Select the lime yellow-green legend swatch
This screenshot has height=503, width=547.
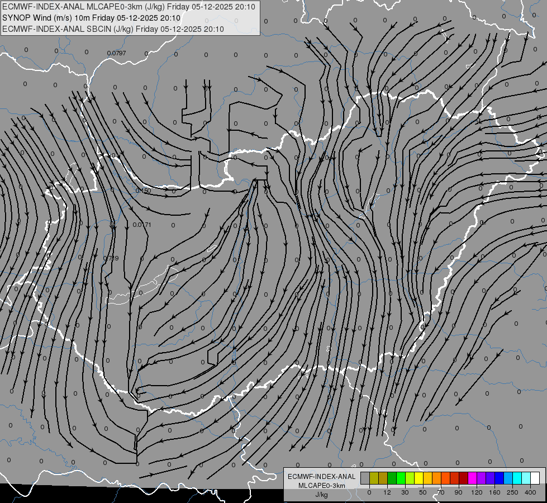pos(410,478)
